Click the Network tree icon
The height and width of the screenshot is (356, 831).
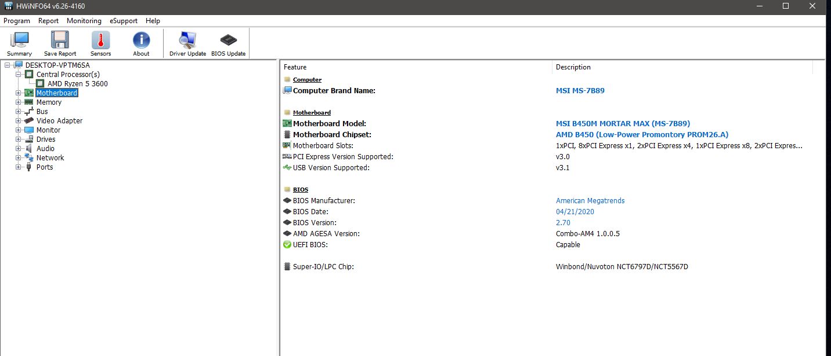(x=29, y=157)
